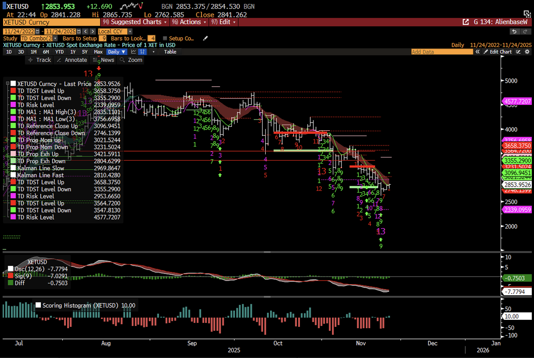Toggle Sig(9) legend swatch
Viewport: 534px width, 358px height.
[x=11, y=276]
